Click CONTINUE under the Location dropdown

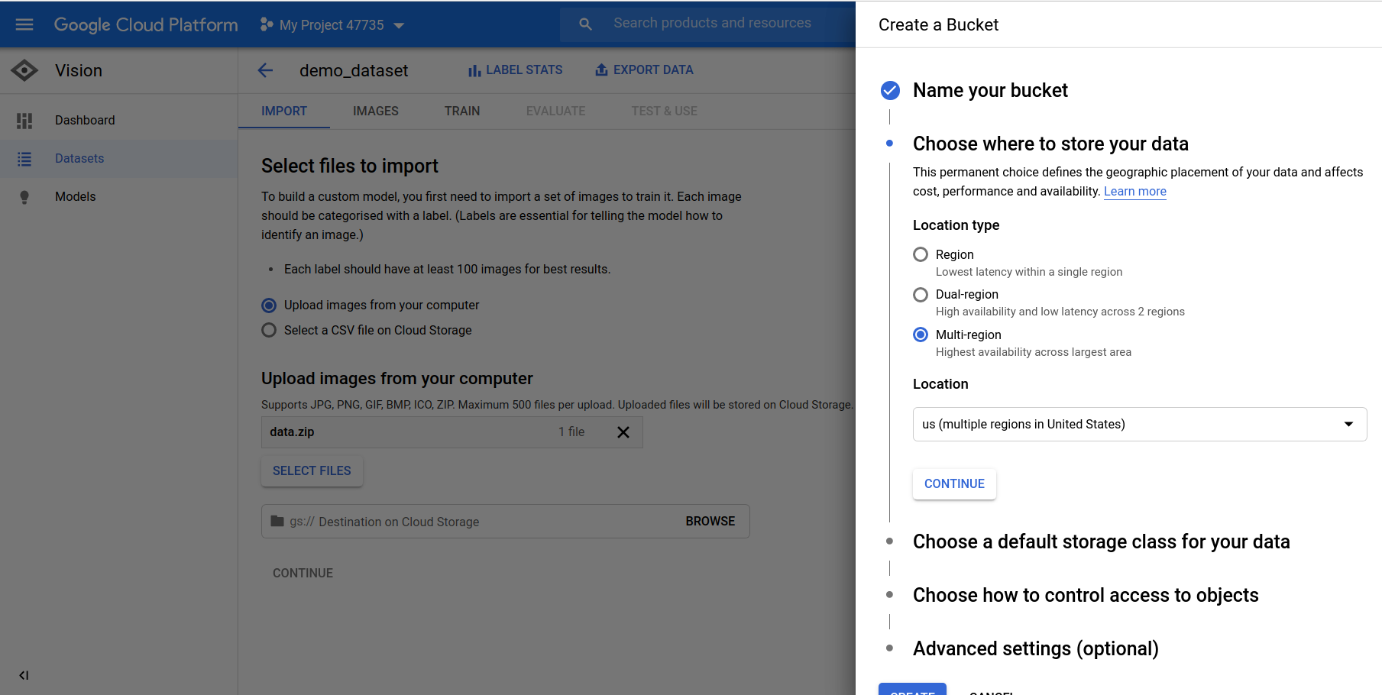[954, 483]
